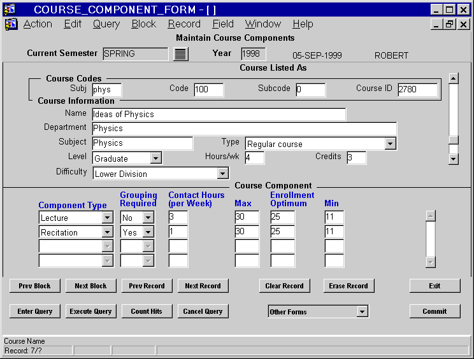Screen dimensions: 474x359
Task: Click the Execute Query button
Action: coord(90,311)
